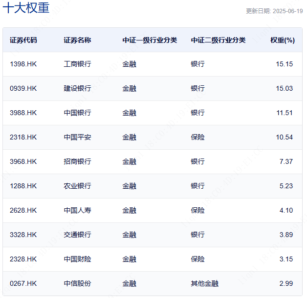Select stock code 3328.HK
This screenshot has height=298, width=307.
pyautogui.click(x=23, y=235)
